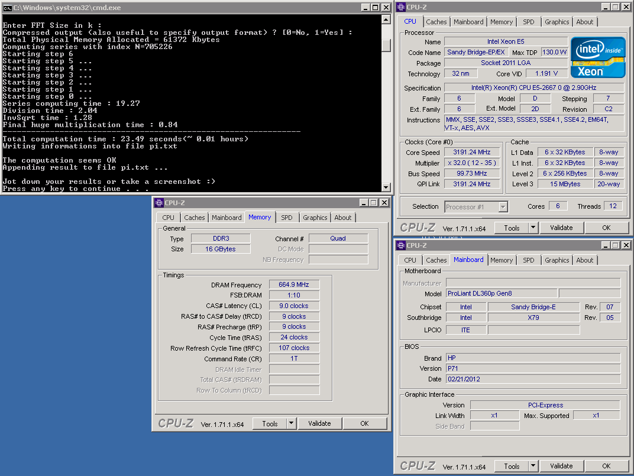Open Memory tab in top-right CPU-Z window
The height and width of the screenshot is (476, 634).
(x=502, y=22)
